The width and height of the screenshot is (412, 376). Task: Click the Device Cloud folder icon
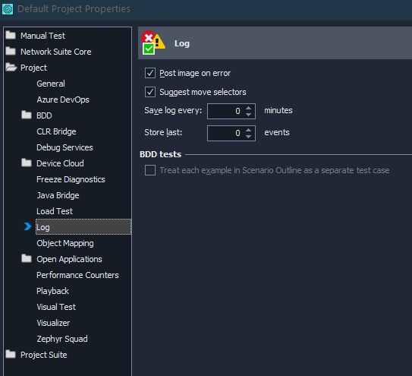[27, 163]
